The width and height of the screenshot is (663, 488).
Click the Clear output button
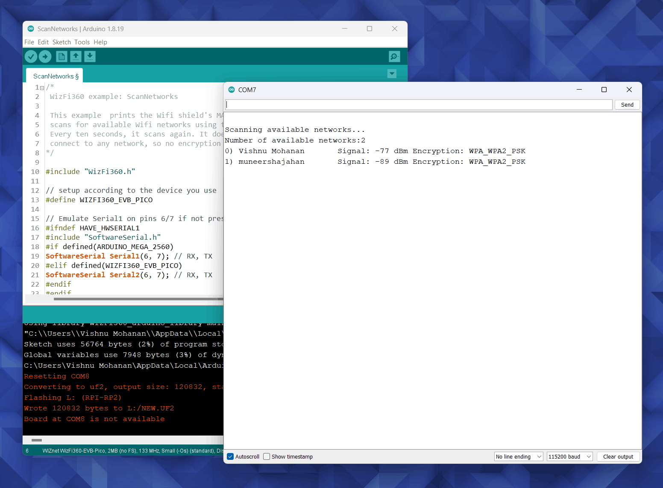[x=618, y=456]
